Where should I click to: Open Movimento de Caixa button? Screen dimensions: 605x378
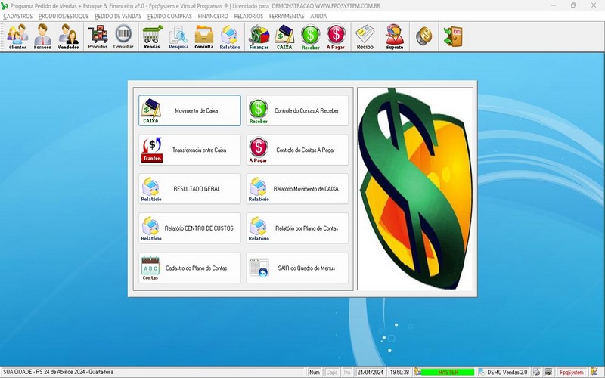190,110
